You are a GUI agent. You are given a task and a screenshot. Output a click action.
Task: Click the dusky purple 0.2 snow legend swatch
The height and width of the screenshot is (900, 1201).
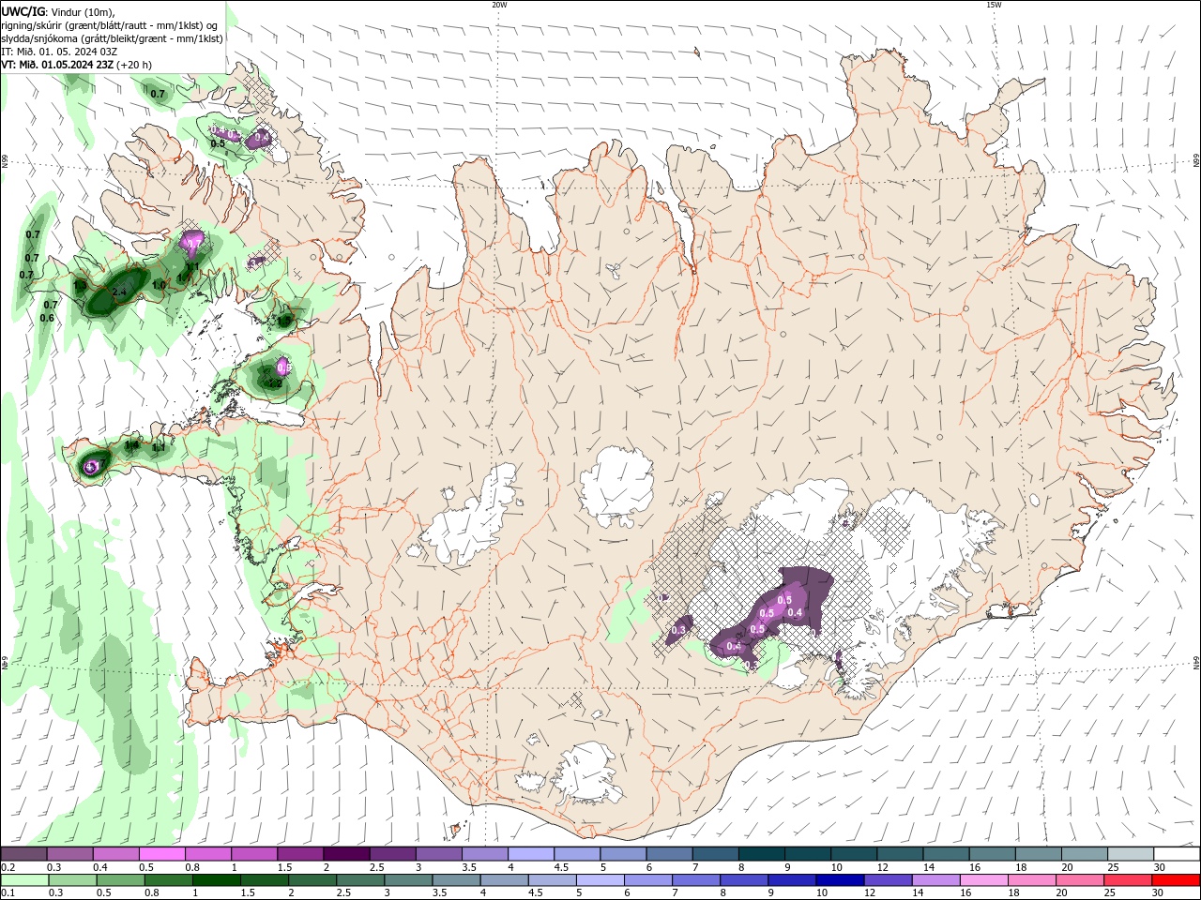pos(24,854)
